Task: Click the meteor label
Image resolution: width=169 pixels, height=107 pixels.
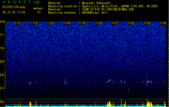Action: 38,8
